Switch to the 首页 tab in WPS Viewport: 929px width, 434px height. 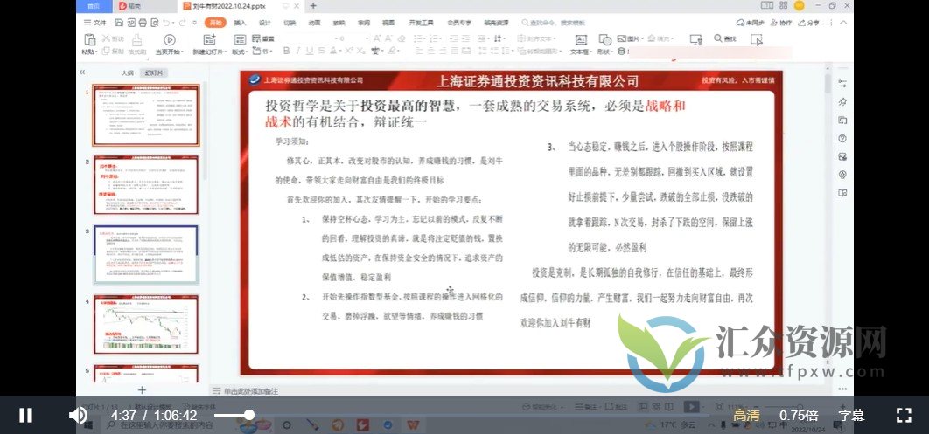(94, 6)
